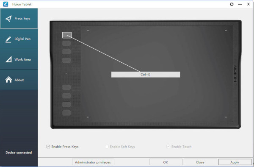The width and height of the screenshot is (254, 167).
Task: Select the fifth press key below the dot
Action: click(66, 87)
